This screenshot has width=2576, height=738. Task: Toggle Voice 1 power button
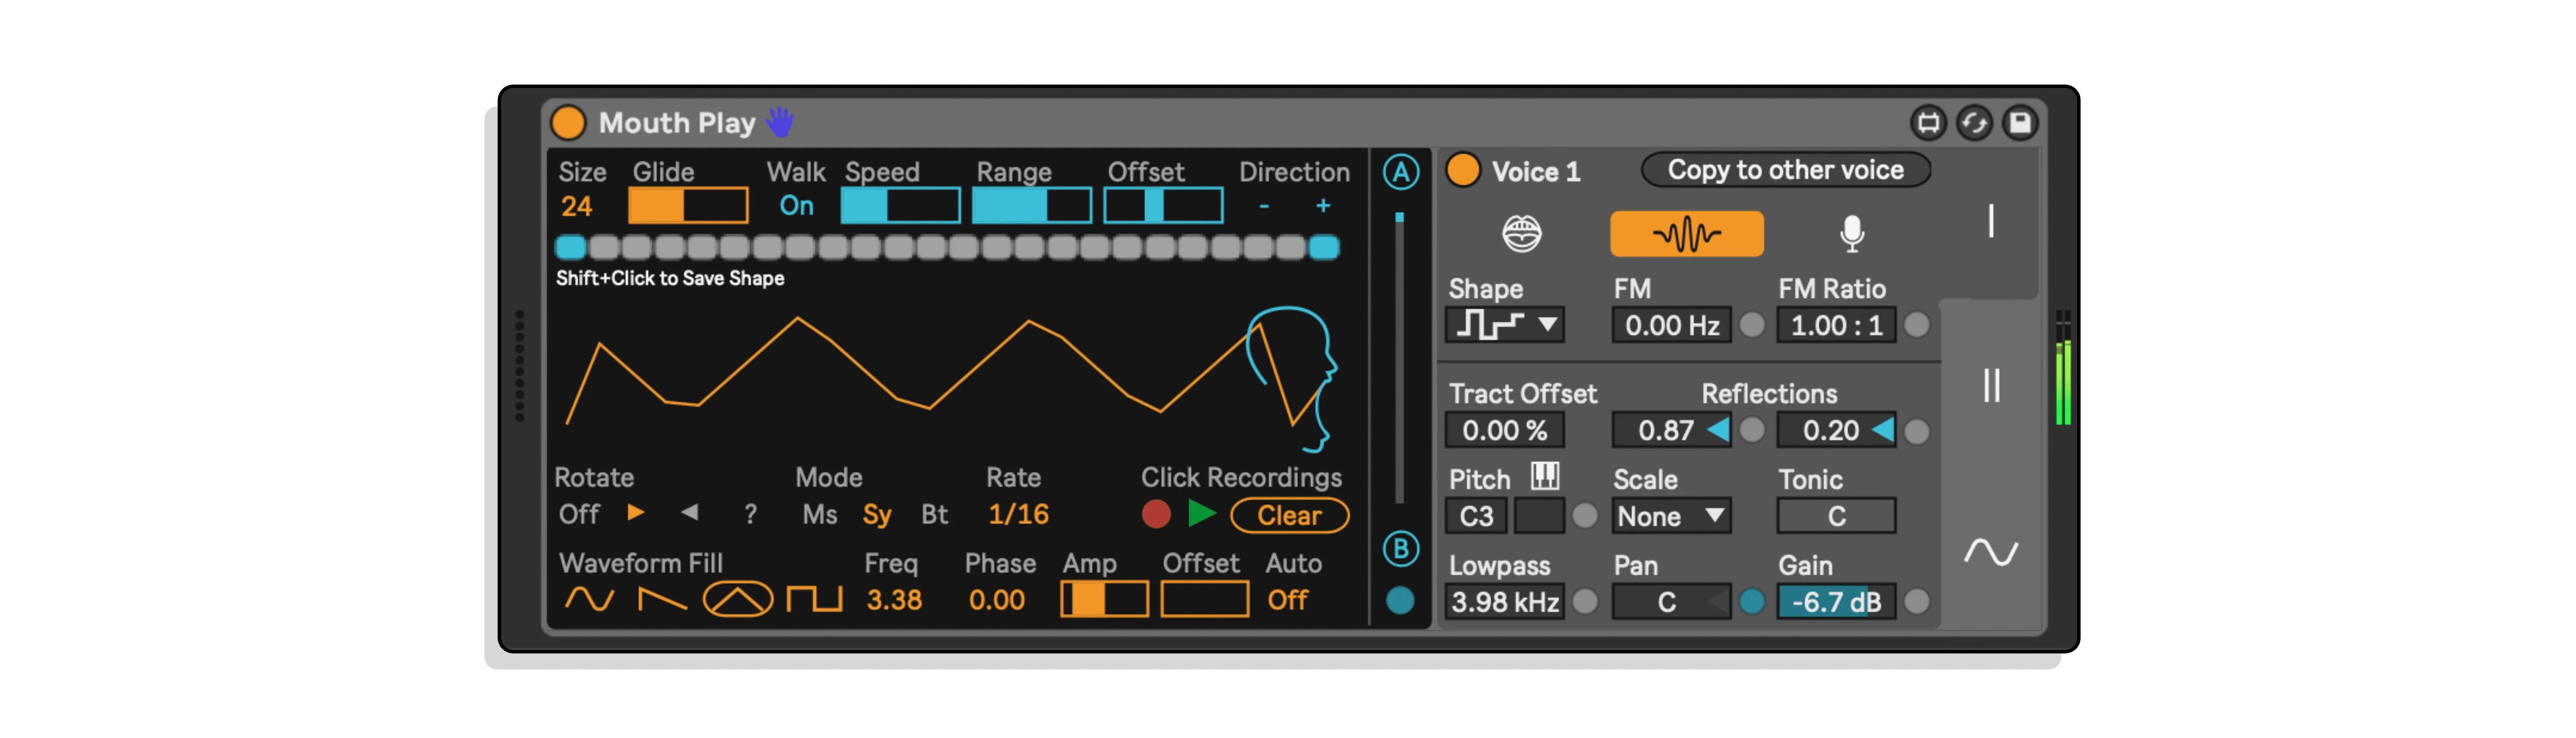pyautogui.click(x=1463, y=170)
